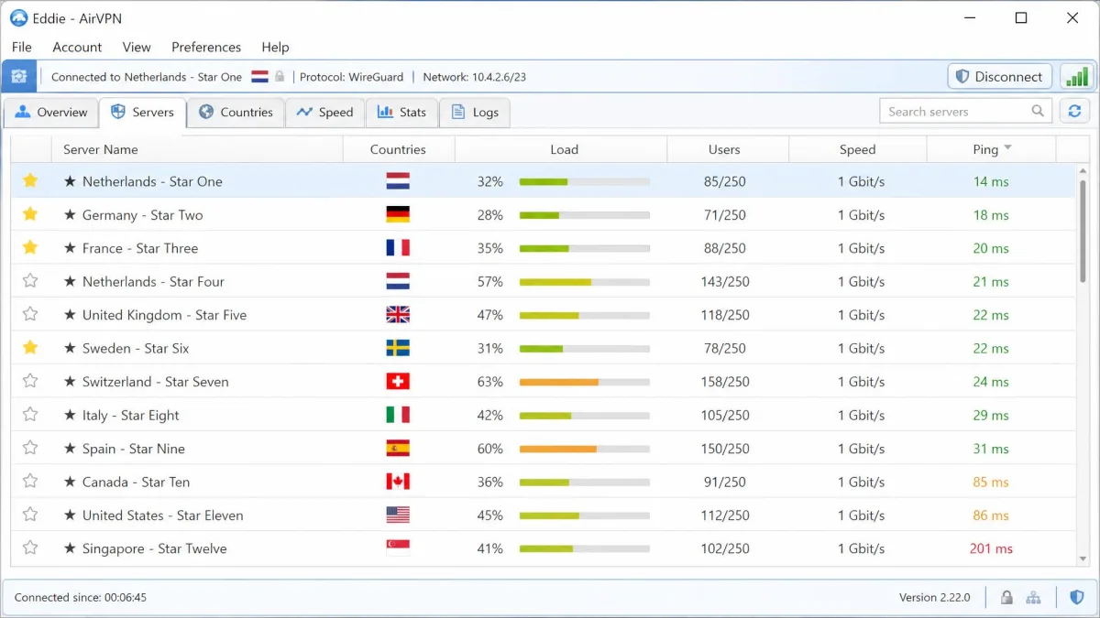Image resolution: width=1100 pixels, height=618 pixels.
Task: Click the France flag in Star Three row
Action: (x=398, y=248)
